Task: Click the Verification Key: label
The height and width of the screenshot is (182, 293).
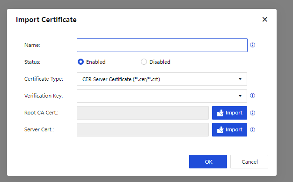Action: click(44, 96)
